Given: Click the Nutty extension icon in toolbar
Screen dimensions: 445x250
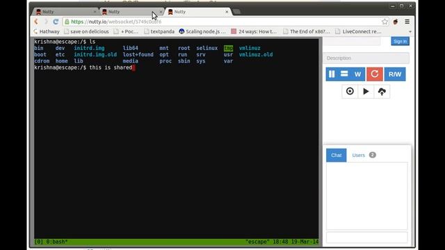Looking at the screenshot, I should [396, 22].
